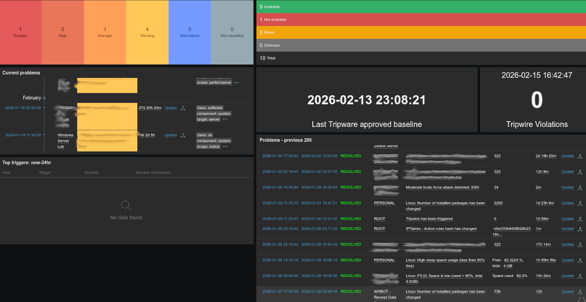Click the 2-message icon on the IPTables row
This screenshot has height=302, width=586.
580,228
